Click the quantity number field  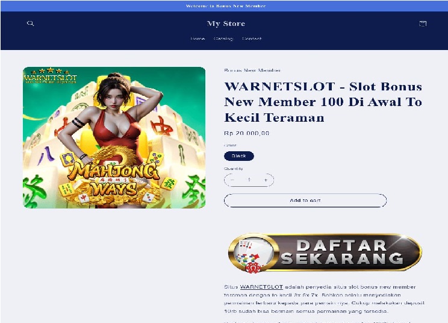coord(249,180)
